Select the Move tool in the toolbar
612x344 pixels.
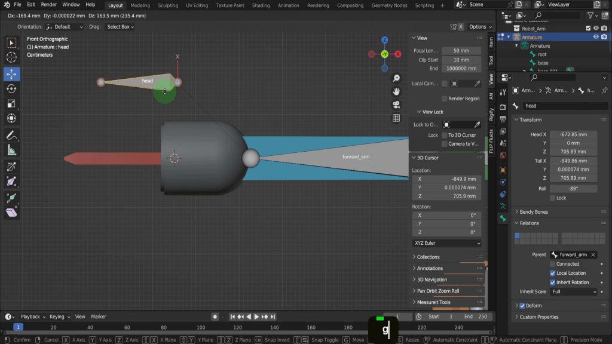coord(11,74)
